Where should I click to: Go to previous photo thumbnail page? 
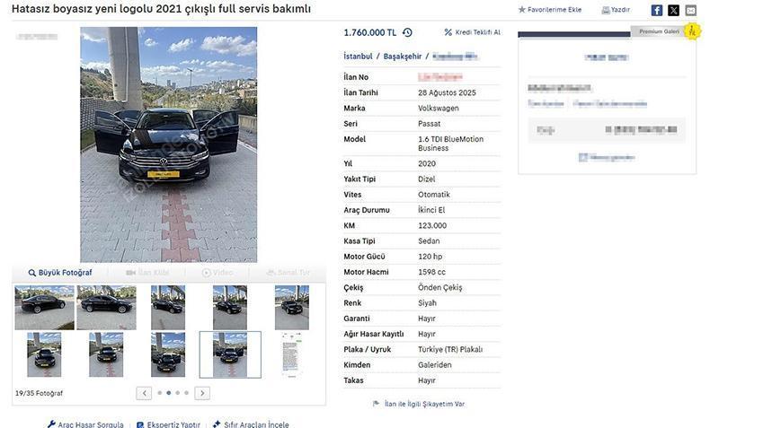pos(144,393)
